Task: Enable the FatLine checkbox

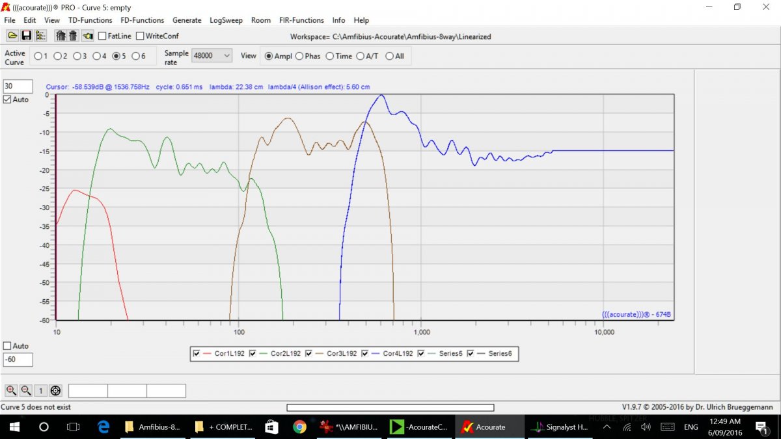Action: tap(103, 36)
